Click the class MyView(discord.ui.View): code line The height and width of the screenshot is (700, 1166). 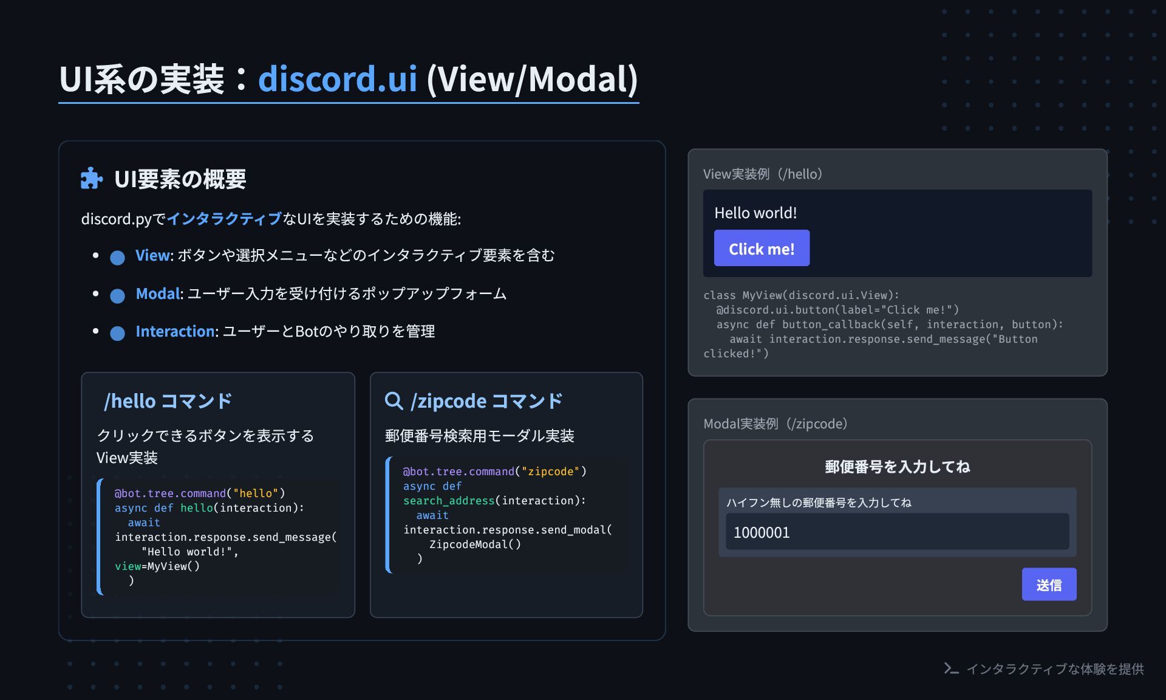click(801, 295)
